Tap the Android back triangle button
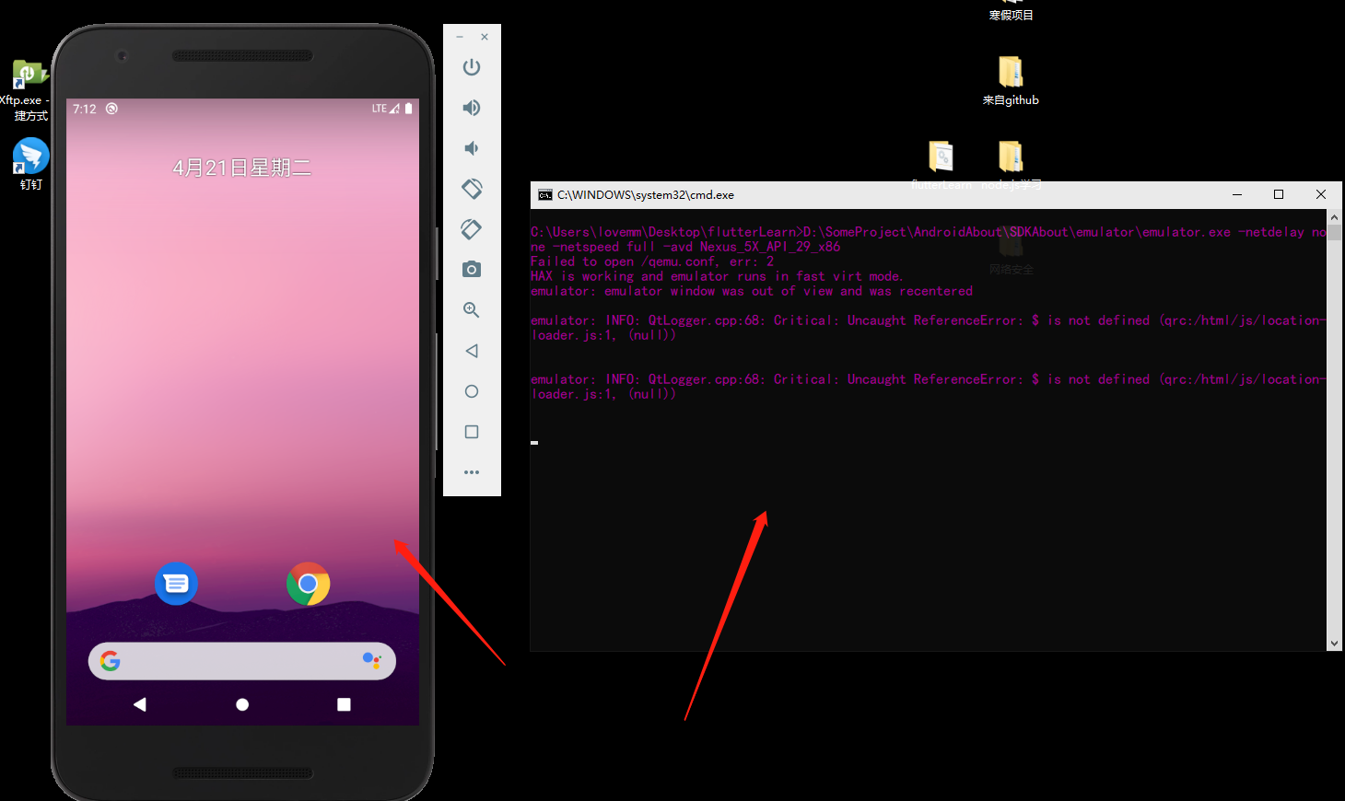Screen dimensions: 1345x801 (139, 703)
